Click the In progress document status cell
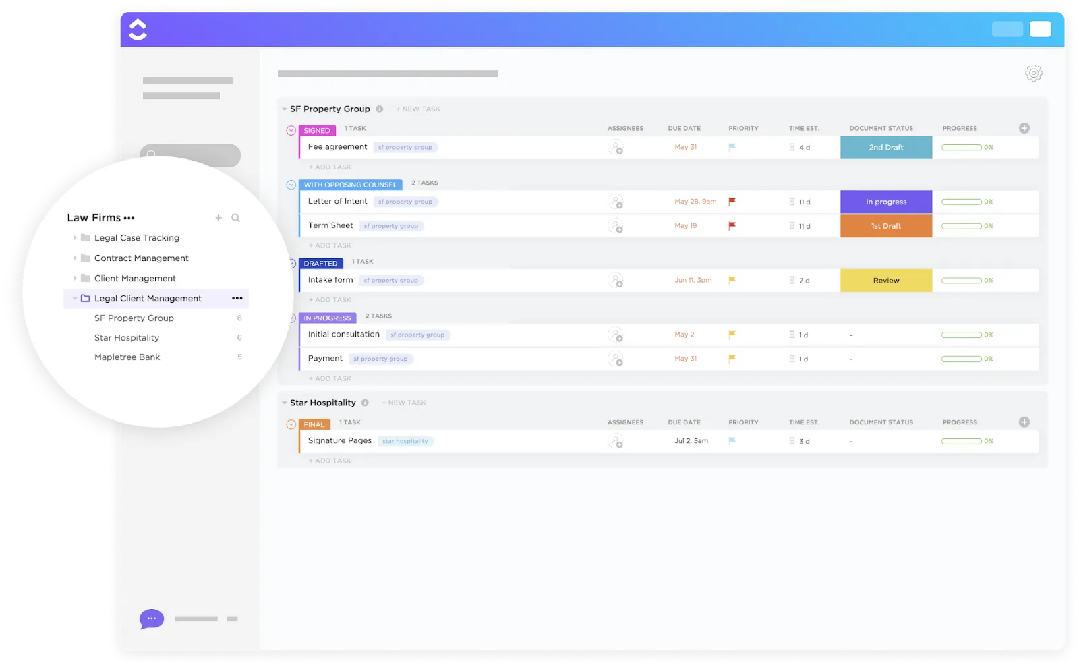The width and height of the screenshot is (1079, 667). (x=886, y=202)
